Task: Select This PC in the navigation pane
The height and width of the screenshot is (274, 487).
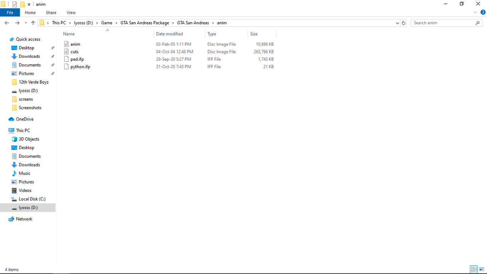Action: click(x=23, y=131)
